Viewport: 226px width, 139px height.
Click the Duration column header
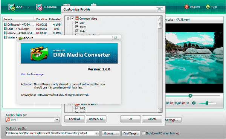pos(41,19)
